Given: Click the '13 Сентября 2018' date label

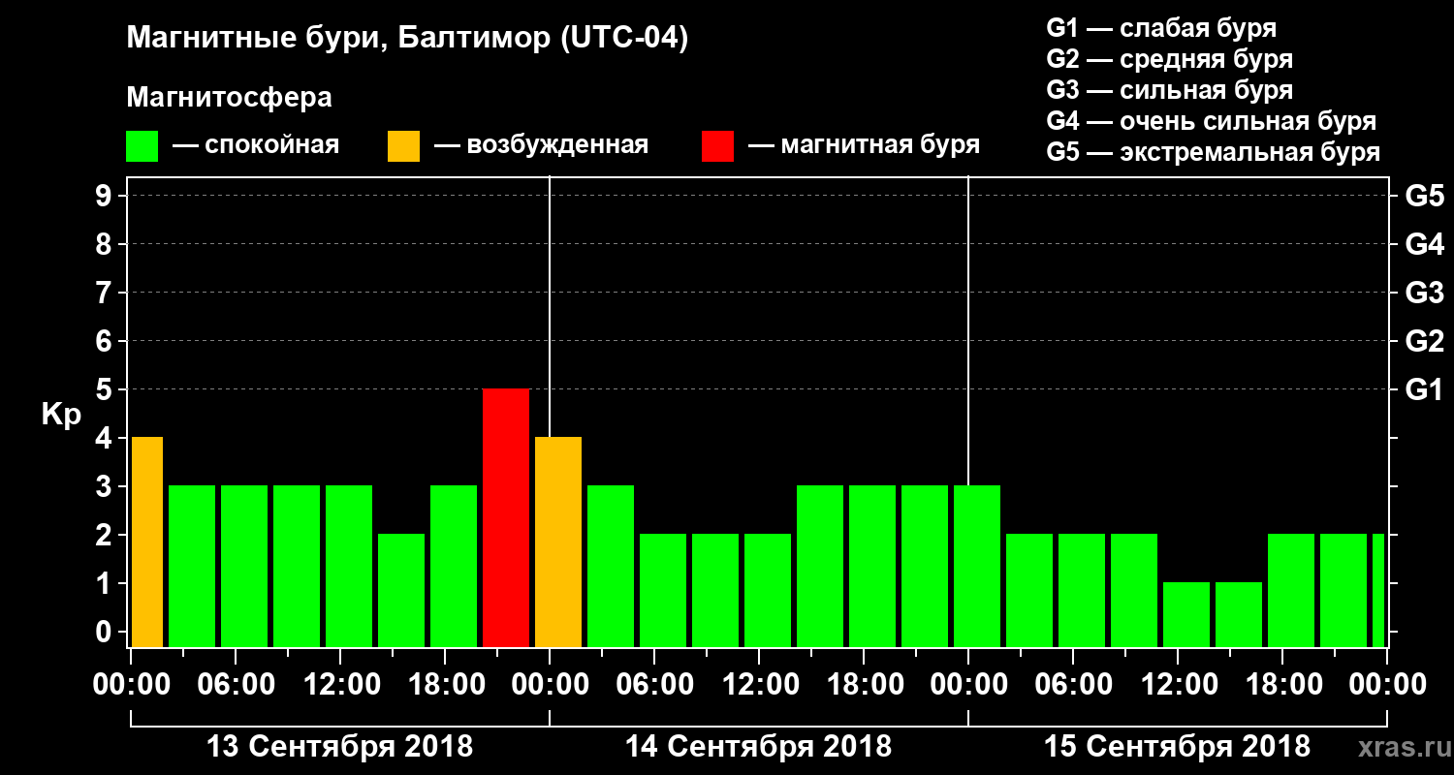Looking at the screenshot, I should pyautogui.click(x=340, y=747).
